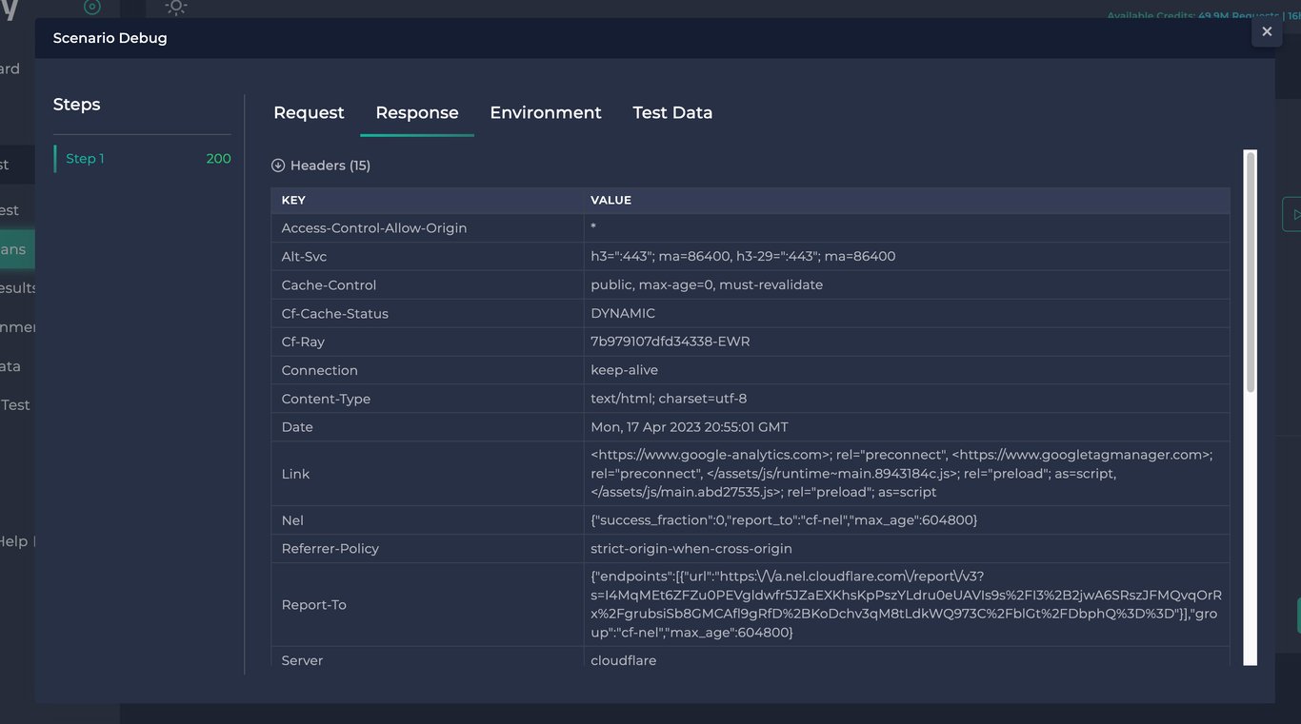Image resolution: width=1301 pixels, height=724 pixels.
Task: Select Step 1 in the Steps list
Action: point(84,158)
